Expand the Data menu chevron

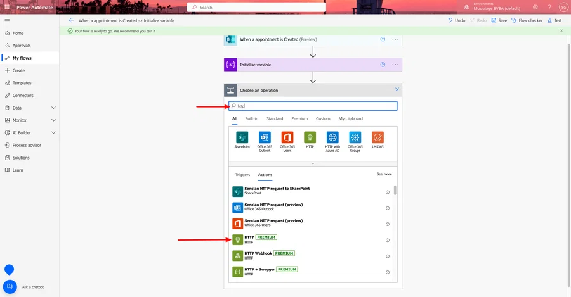coord(53,108)
